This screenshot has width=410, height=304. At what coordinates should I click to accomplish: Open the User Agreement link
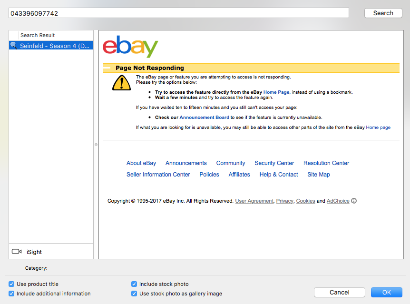254,201
